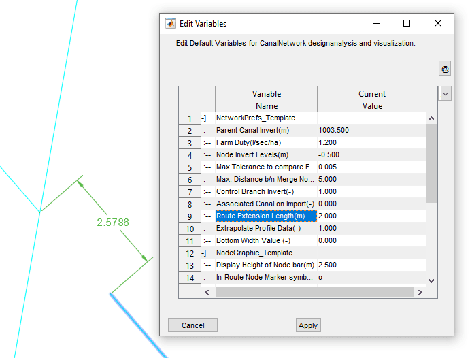Maximize the Edit Variables window
Screen dimensions: 470x358
point(407,23)
